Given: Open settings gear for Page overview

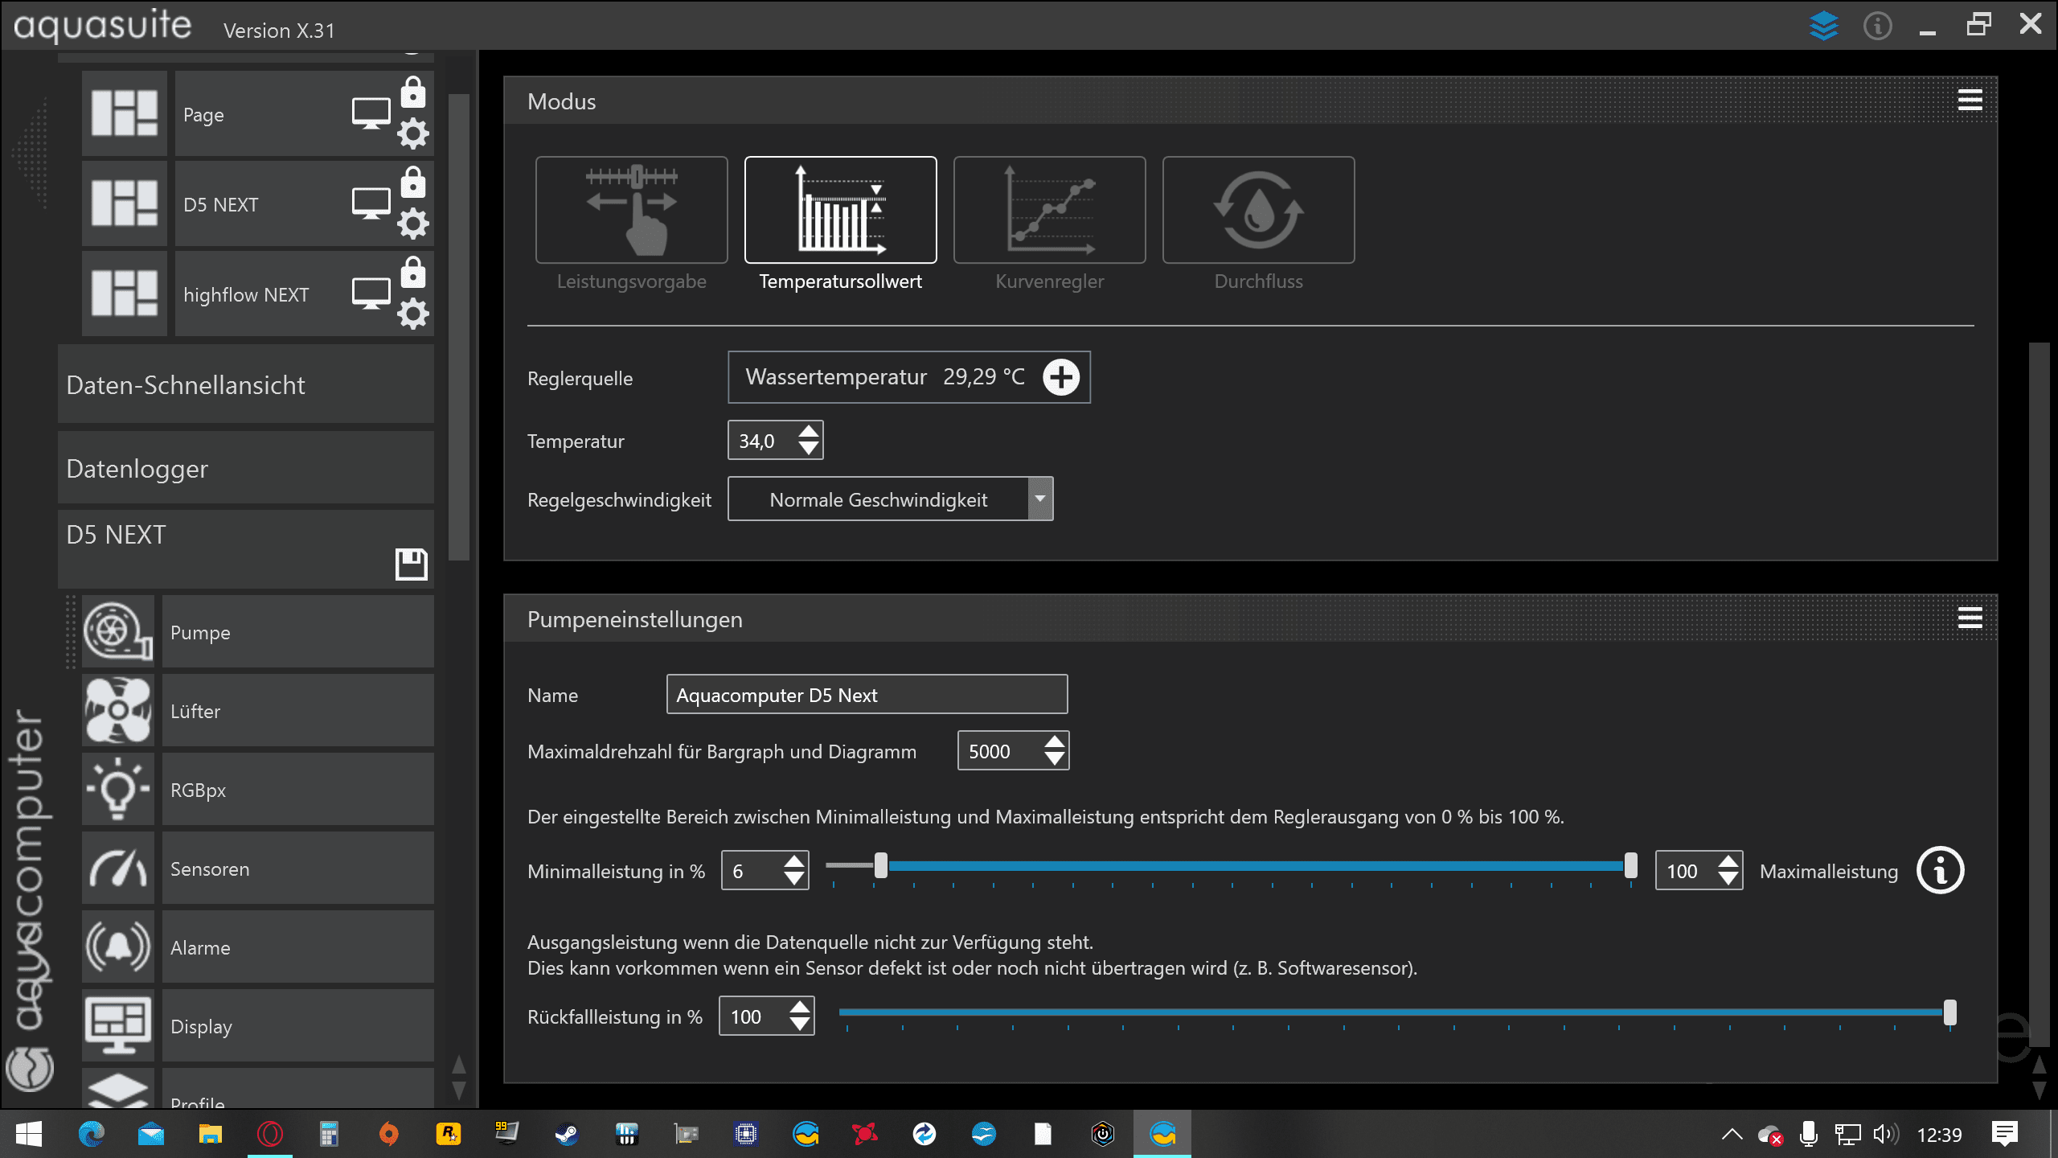Looking at the screenshot, I should pyautogui.click(x=413, y=133).
